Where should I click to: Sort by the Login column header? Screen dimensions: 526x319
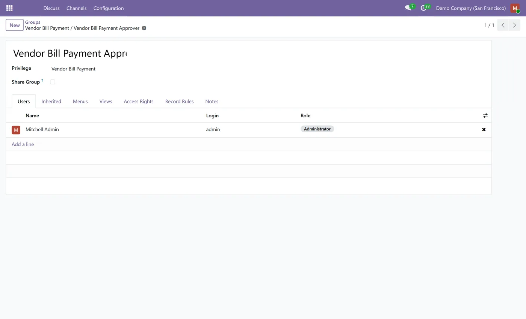[212, 115]
